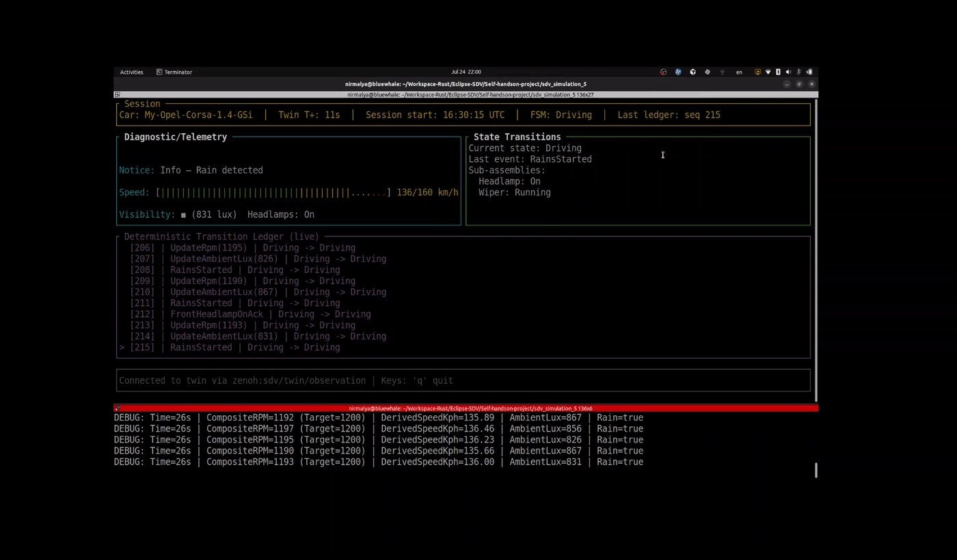Click the lower terminal's scrollbar handle
The image size is (957, 560).
tap(816, 470)
